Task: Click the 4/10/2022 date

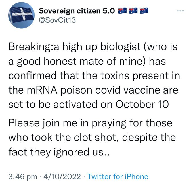Action: point(61,177)
